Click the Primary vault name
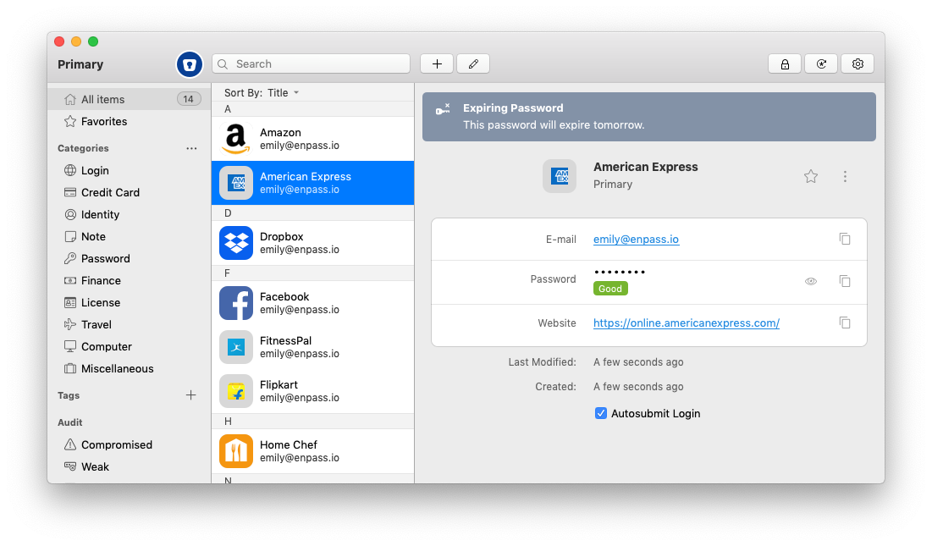The width and height of the screenshot is (932, 546). [80, 64]
